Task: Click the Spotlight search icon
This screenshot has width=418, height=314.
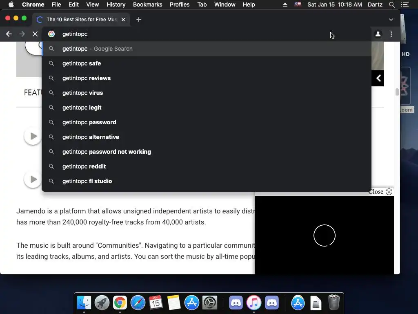Action: (391, 4)
